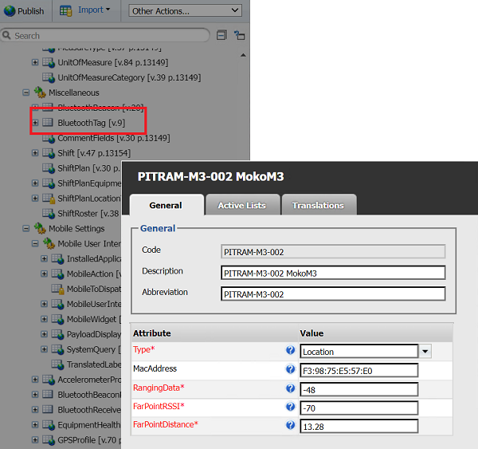Click the tree scroll up arrow
Viewport: 478px width, 449px height.
243,55
